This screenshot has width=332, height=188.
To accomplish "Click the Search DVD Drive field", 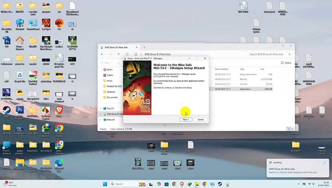I will (x=270, y=54).
